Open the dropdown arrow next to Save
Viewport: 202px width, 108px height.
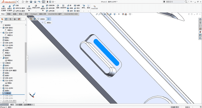pyautogui.click(x=33, y=2)
